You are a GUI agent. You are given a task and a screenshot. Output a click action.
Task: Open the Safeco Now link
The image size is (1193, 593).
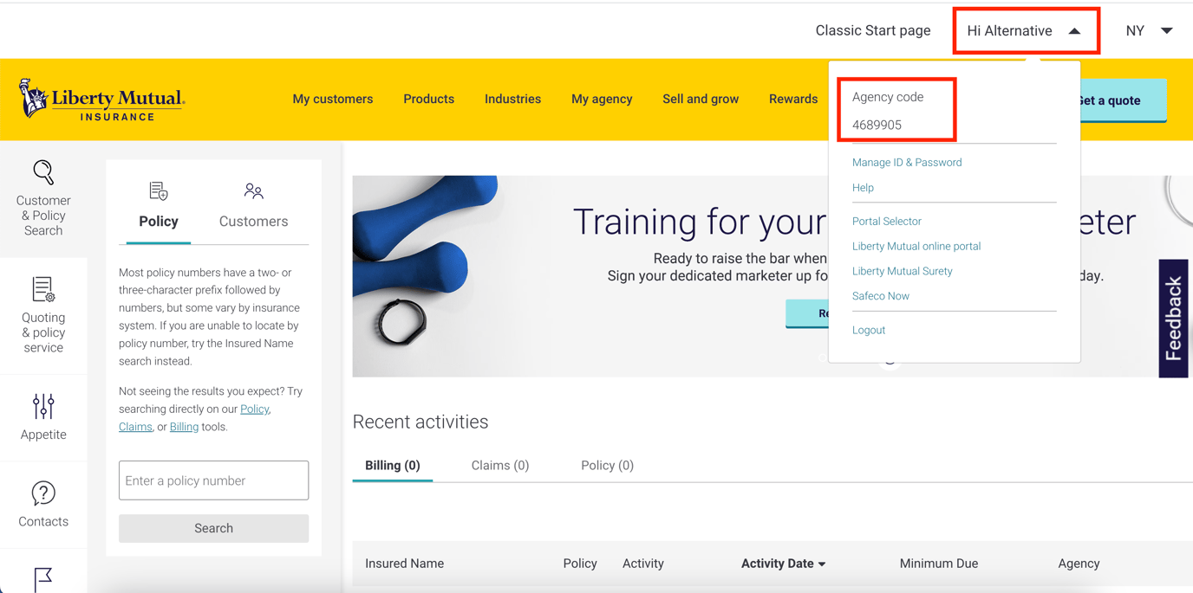click(880, 296)
